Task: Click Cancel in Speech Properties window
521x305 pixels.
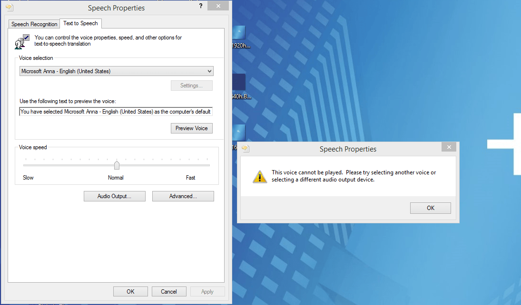Action: [168, 292]
